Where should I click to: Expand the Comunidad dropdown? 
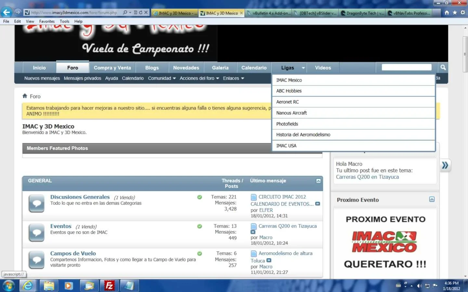[174, 78]
